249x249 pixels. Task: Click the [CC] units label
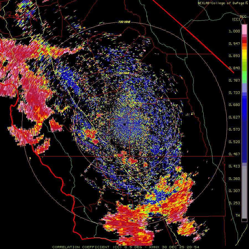tap(236, 19)
